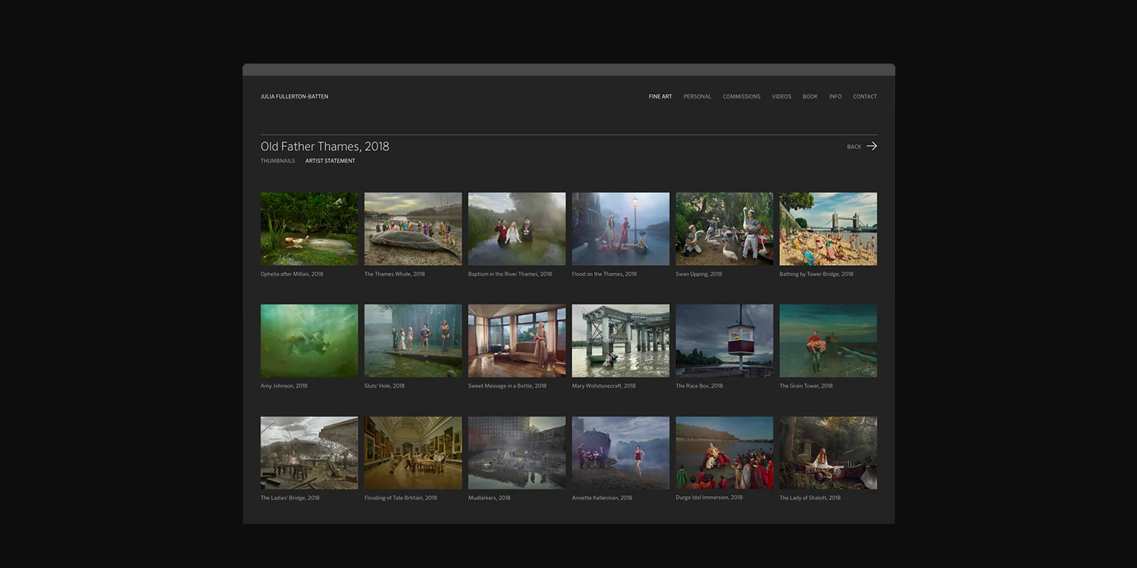Open Flooding of Tate Britain thumbnail
Image resolution: width=1137 pixels, height=568 pixels.
point(413,453)
